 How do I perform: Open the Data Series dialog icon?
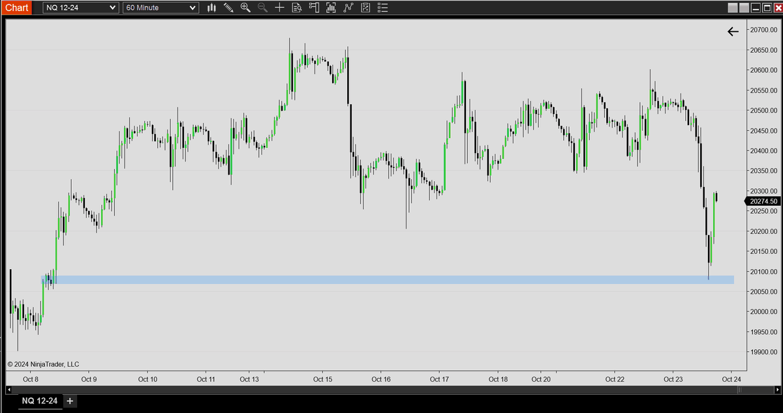pyautogui.click(x=331, y=8)
